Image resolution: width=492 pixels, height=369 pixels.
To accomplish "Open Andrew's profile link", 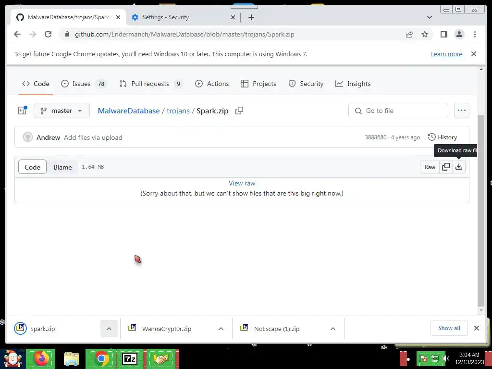I will [x=48, y=137].
